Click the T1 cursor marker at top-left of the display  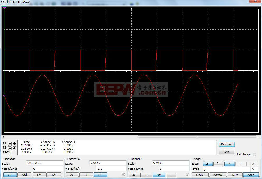click(4, 8)
